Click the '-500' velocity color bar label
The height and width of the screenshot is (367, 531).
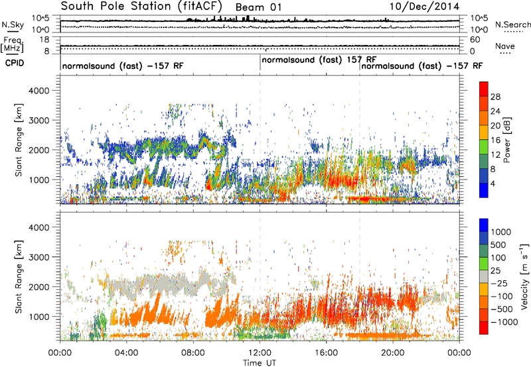coord(501,309)
